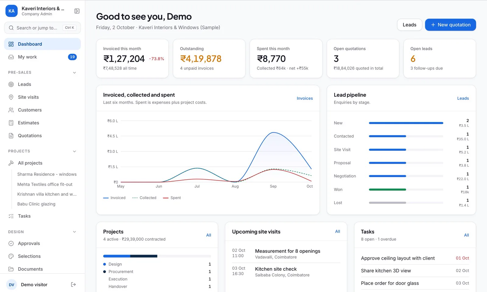
Task: Click the New quotation button
Action: 450,25
